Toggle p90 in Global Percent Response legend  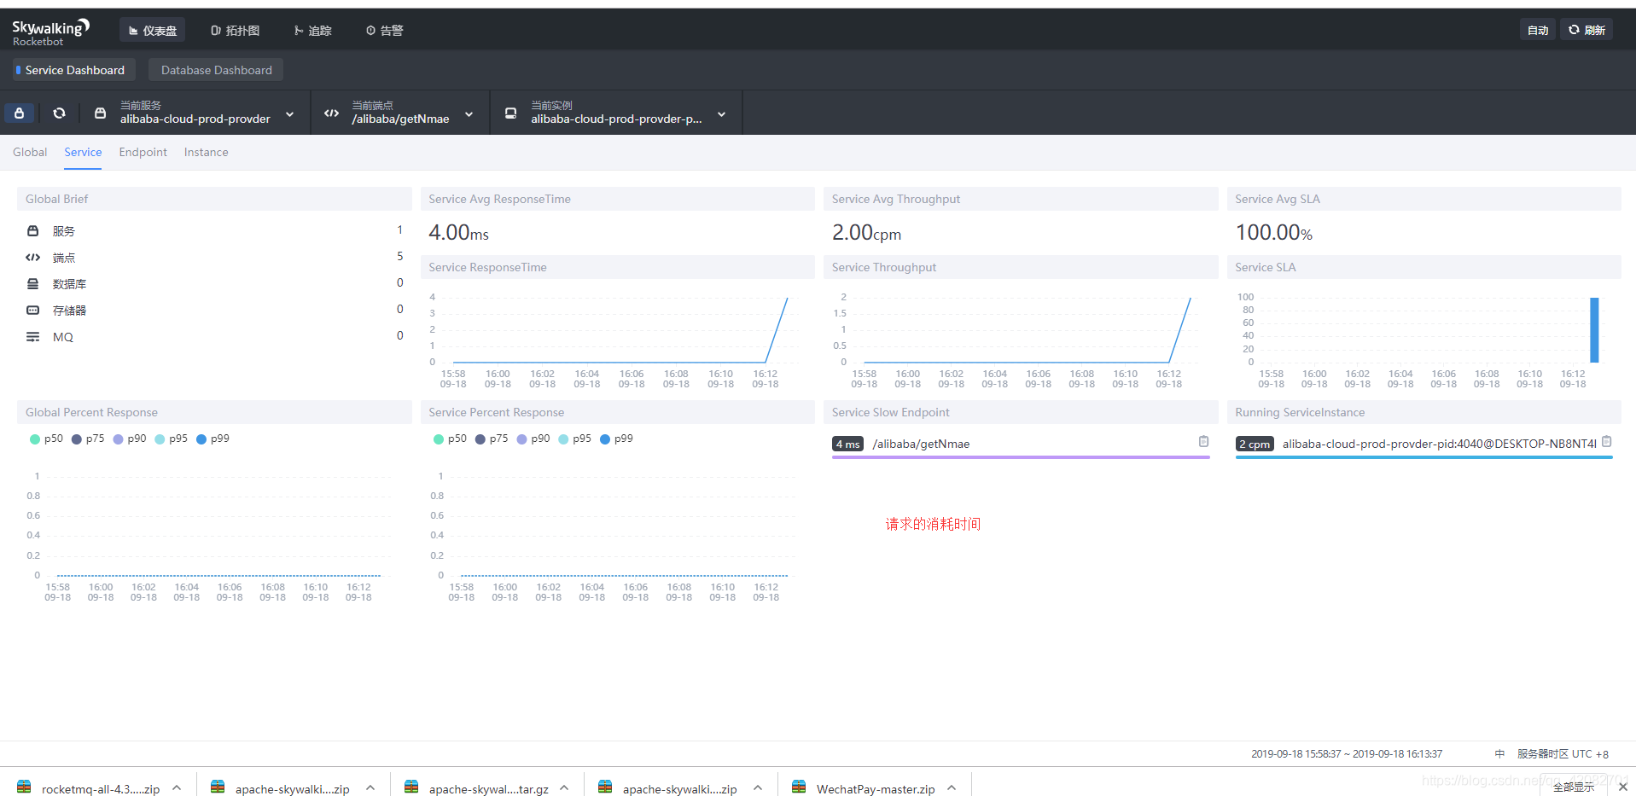(130, 439)
